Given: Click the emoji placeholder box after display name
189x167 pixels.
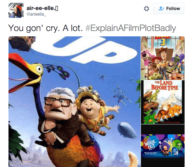Looking at the screenshot, I should tap(57, 8).
